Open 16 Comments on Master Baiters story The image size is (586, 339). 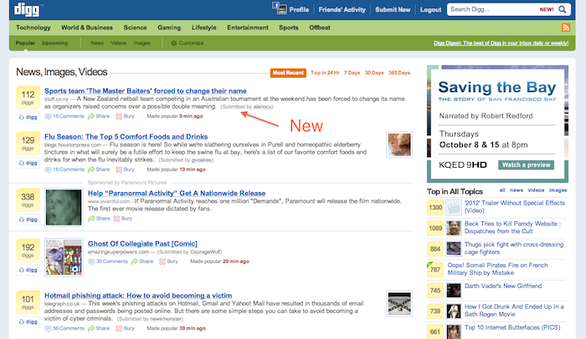[64, 116]
